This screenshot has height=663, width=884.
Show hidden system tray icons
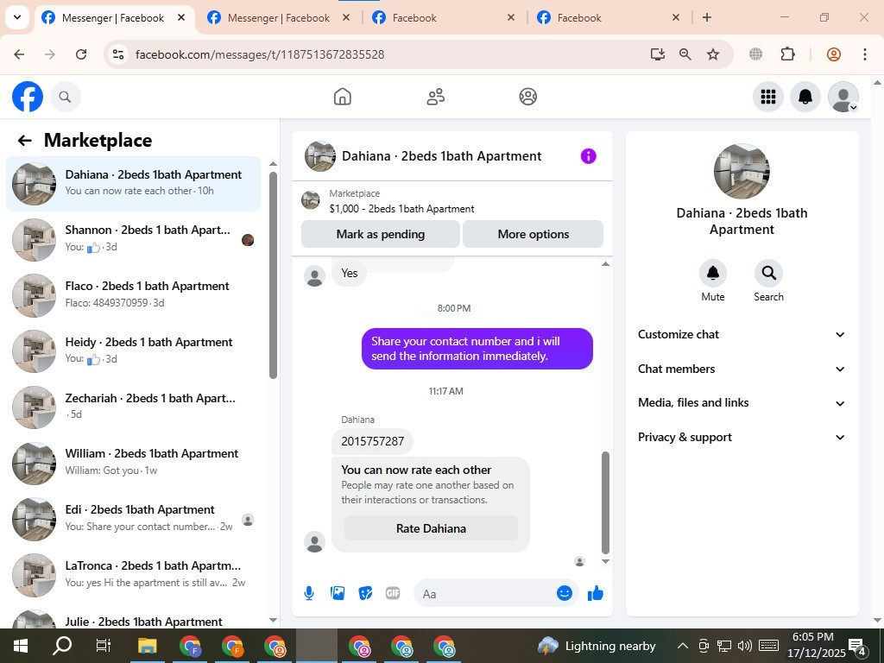pyautogui.click(x=682, y=646)
